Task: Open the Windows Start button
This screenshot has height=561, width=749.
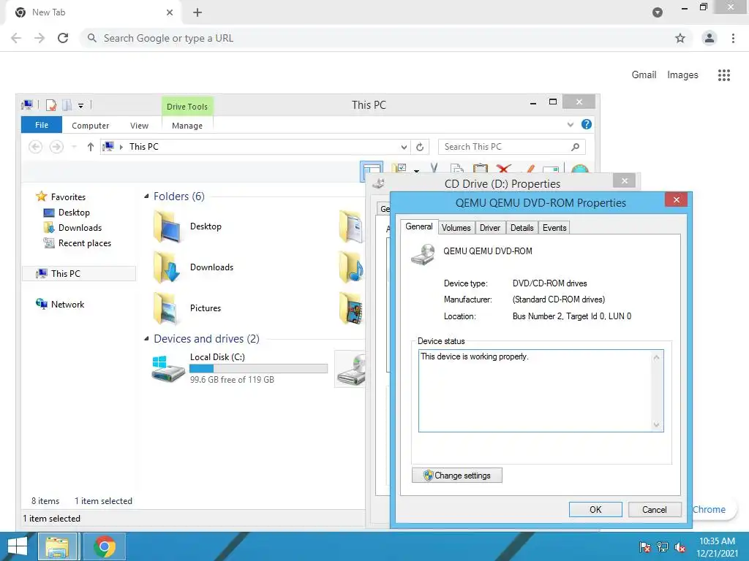Action: click(x=18, y=546)
